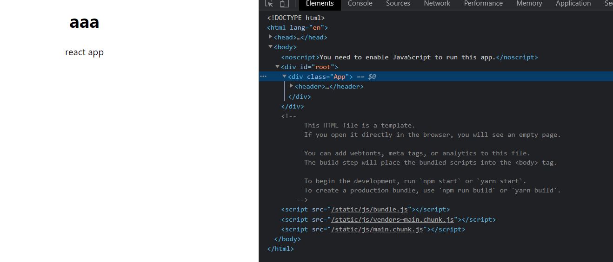
Task: Click the 'react app' paragraph text
Action: 84,52
